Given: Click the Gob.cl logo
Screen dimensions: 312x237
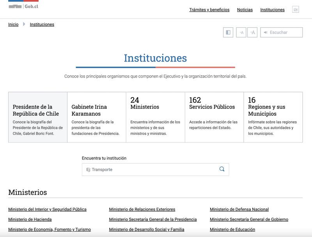Looking at the screenshot, I should tap(23, 6).
